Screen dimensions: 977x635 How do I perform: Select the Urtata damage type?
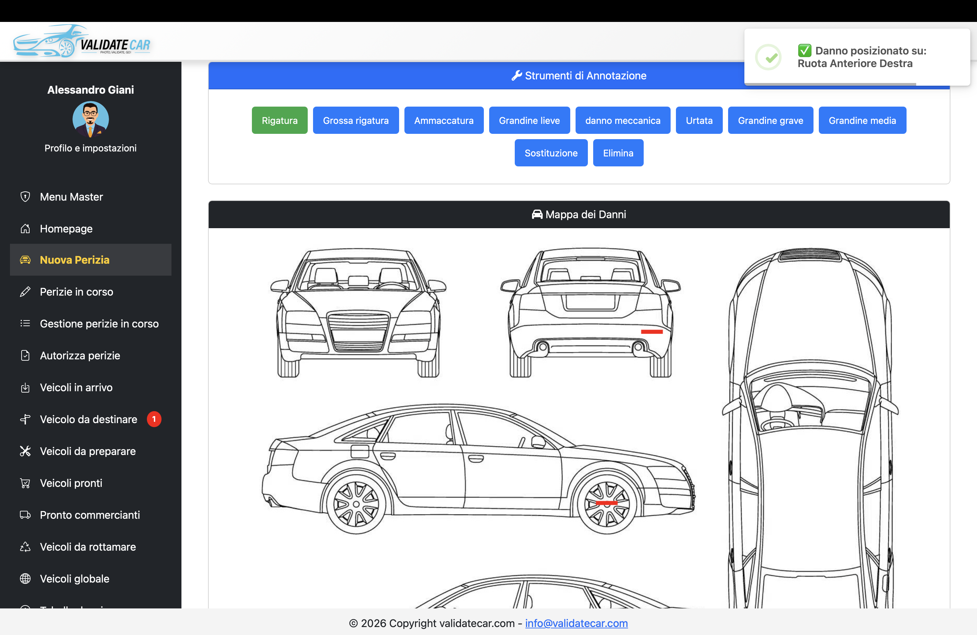(x=699, y=120)
